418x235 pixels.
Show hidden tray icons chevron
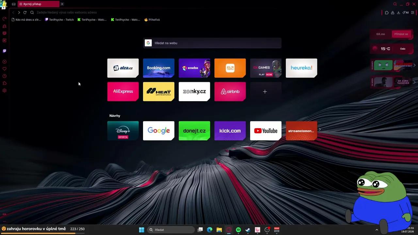(x=377, y=230)
